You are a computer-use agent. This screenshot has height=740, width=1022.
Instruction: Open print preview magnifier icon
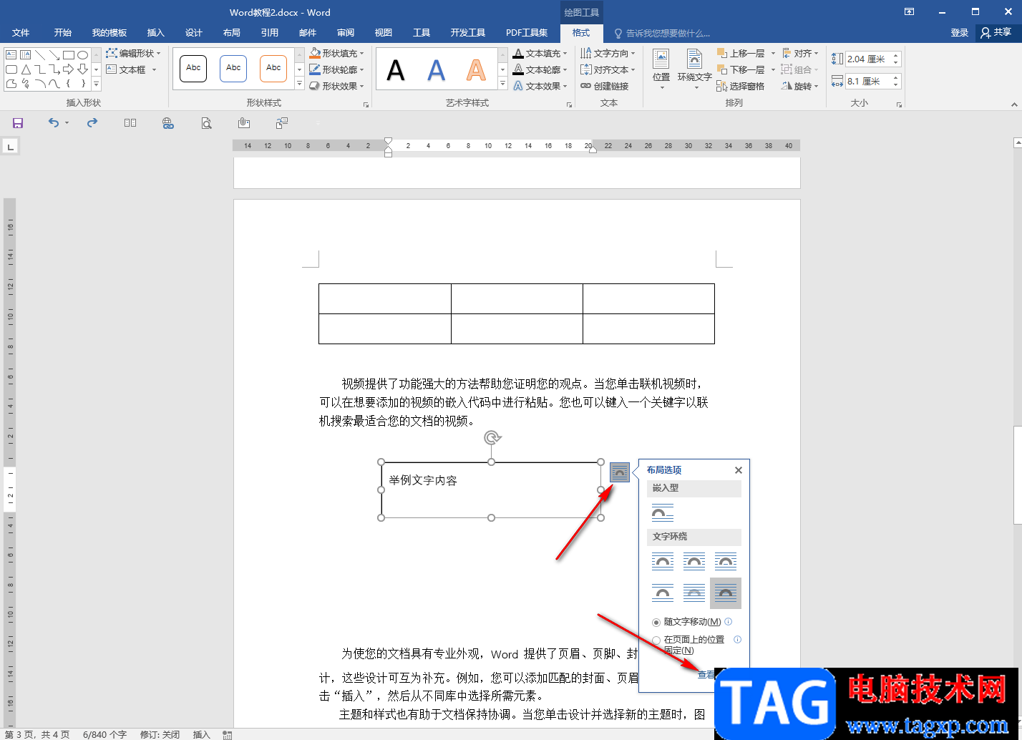coord(206,123)
